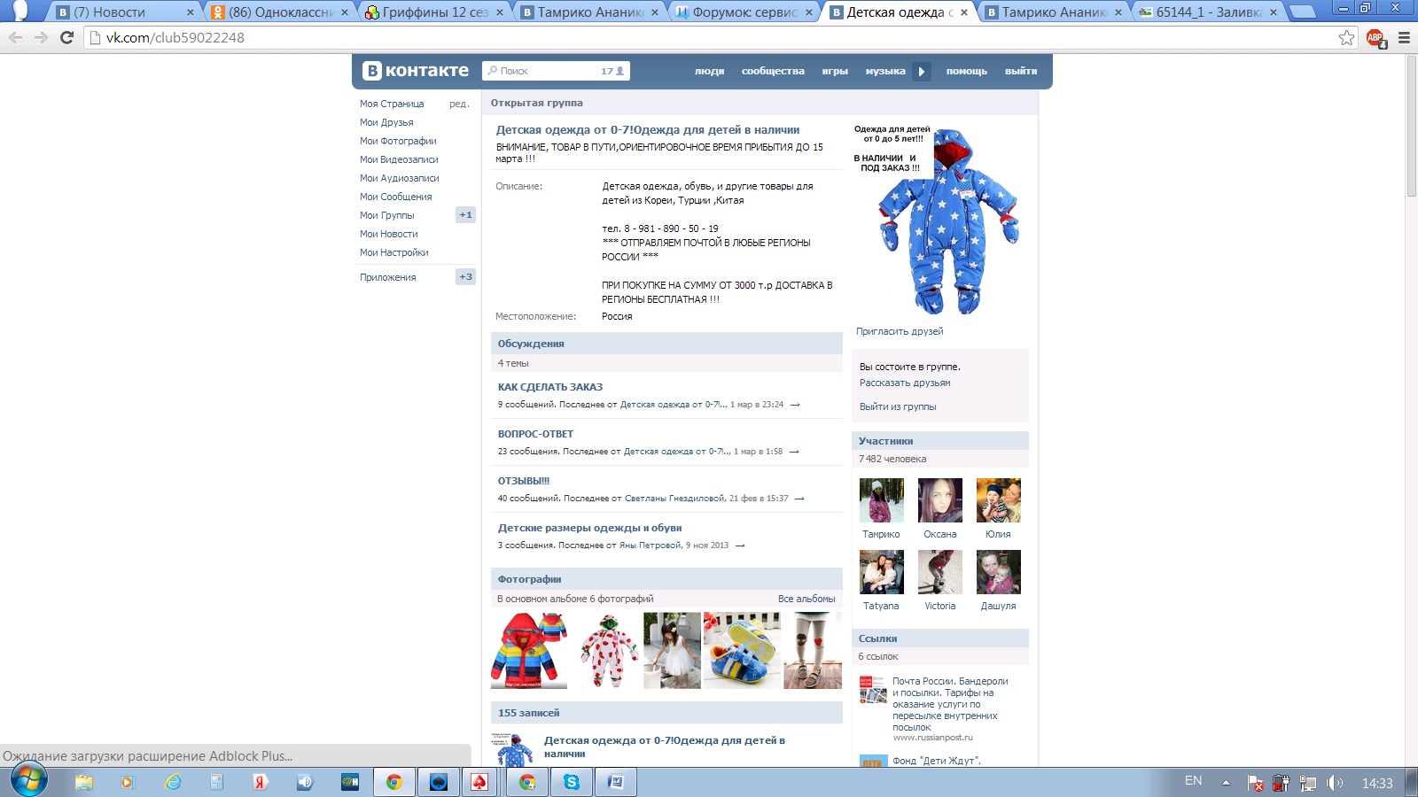This screenshot has height=797, width=1418.
Task: Open the blue sneakers photo thumbnail
Action: coord(742,651)
